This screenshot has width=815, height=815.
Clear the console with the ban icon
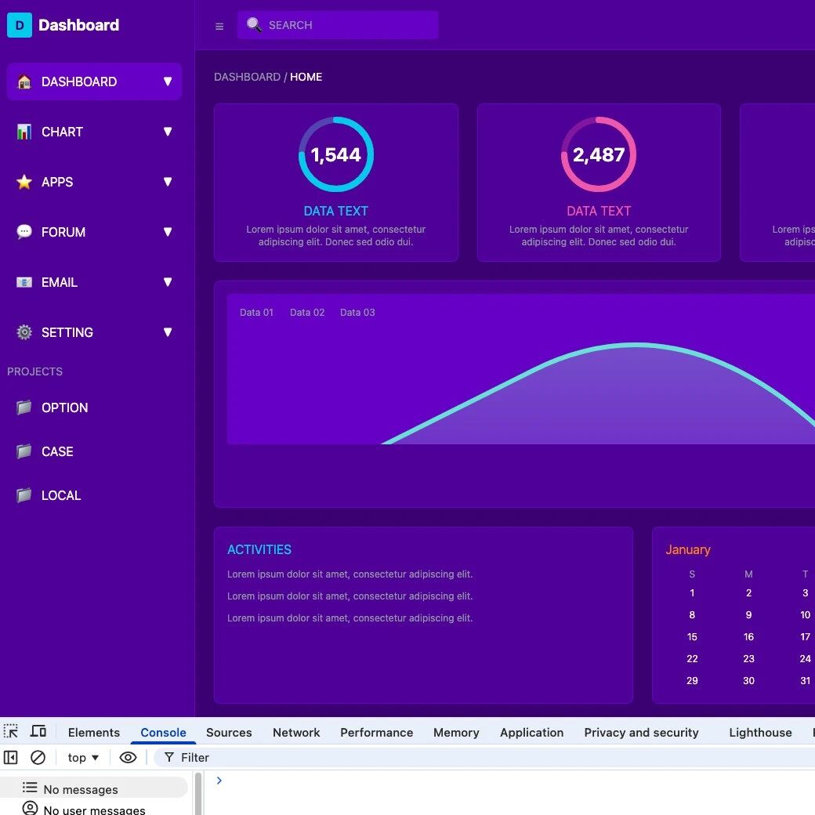coord(38,757)
